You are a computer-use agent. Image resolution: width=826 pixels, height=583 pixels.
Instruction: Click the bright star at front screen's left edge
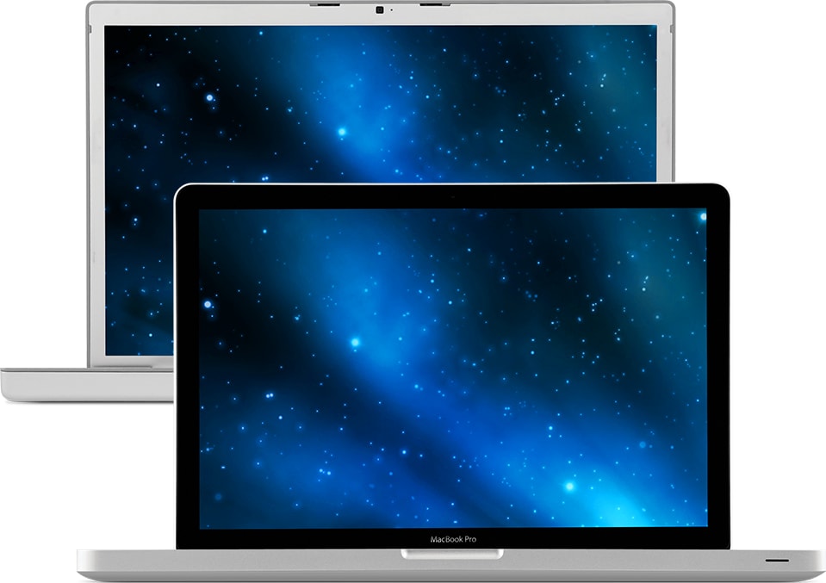[208, 303]
